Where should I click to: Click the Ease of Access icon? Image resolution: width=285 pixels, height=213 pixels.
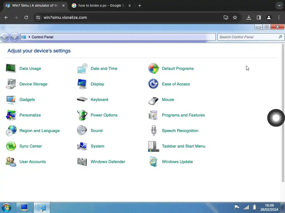point(153,84)
